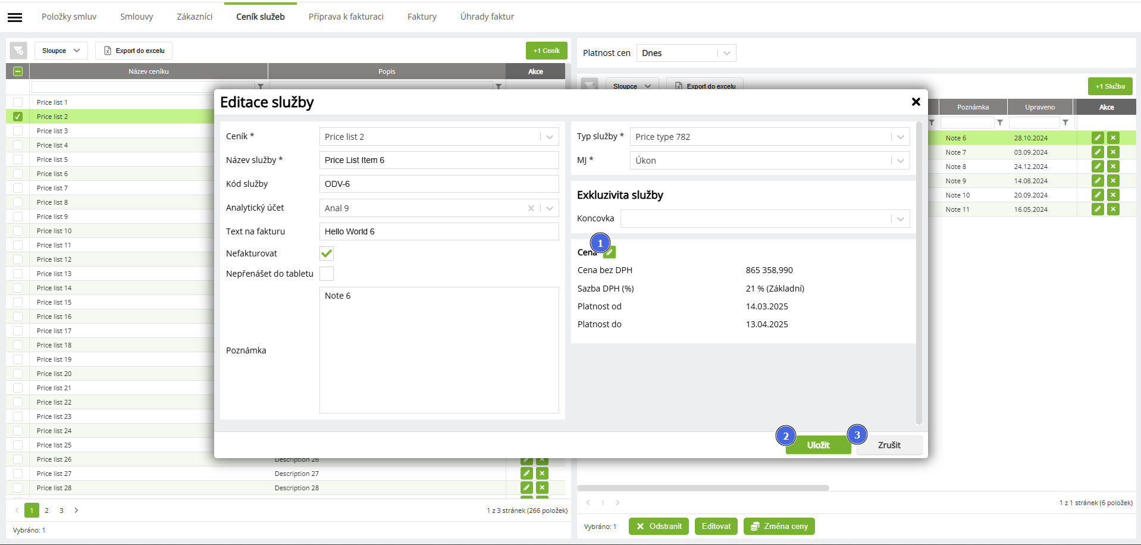Viewport: 1141px width, 545px height.
Task: Open the hamburger main menu
Action: 15,17
